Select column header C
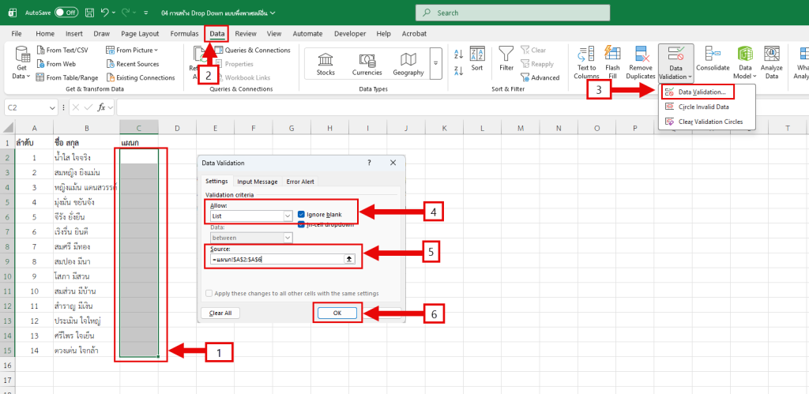This screenshot has width=809, height=394. (139, 128)
